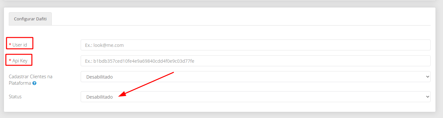Click the Api Key field label
The width and height of the screenshot is (443, 118).
[x=20, y=60]
